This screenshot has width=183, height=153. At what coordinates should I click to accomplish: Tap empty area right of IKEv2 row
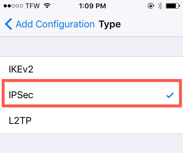(x=108, y=69)
